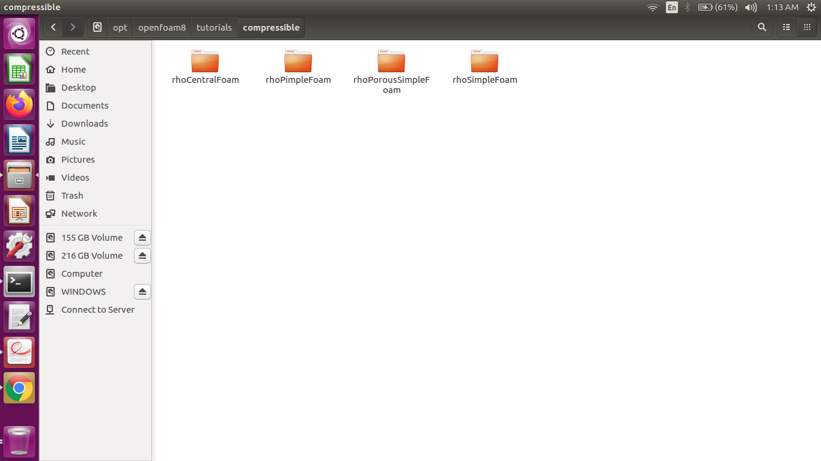The height and width of the screenshot is (461, 821).
Task: Launch Google Chrome from dock
Action: tap(19, 388)
